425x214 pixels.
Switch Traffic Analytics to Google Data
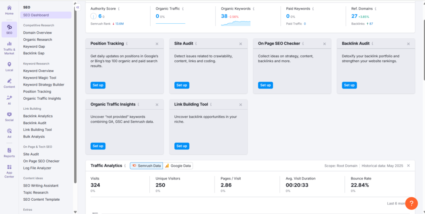coord(178,166)
